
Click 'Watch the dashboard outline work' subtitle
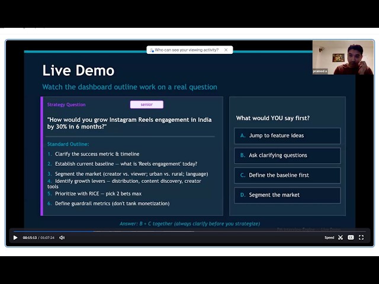pos(130,87)
